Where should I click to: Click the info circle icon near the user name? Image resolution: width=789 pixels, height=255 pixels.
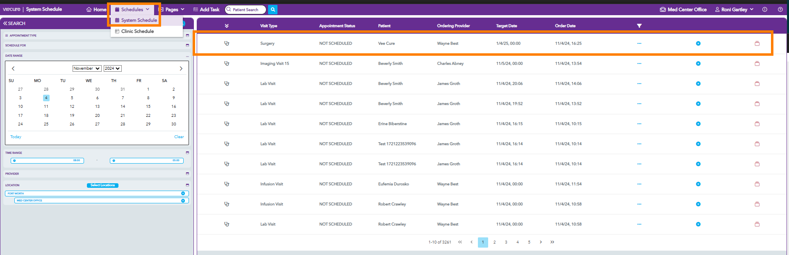coord(764,9)
